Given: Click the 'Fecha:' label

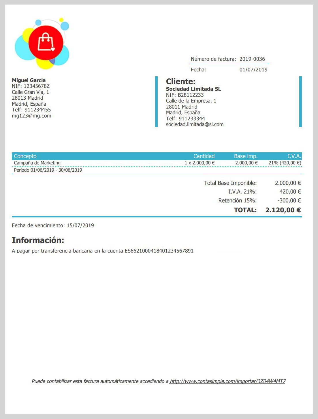Looking at the screenshot, I should pyautogui.click(x=198, y=70).
